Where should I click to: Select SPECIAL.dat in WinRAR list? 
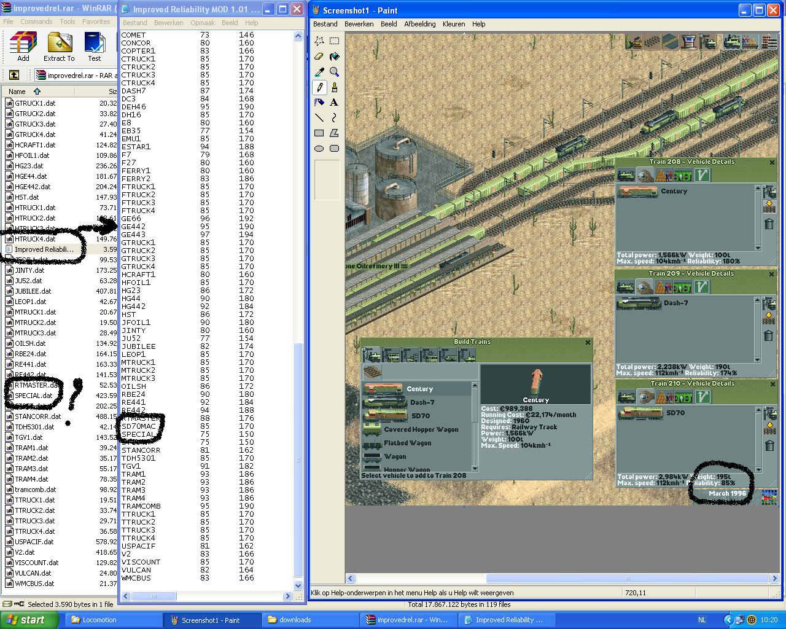33,396
